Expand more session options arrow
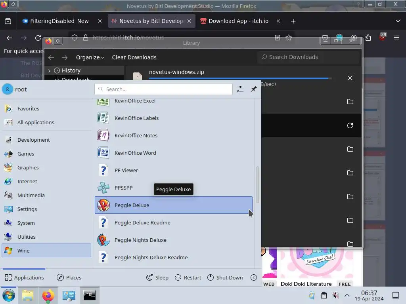 click(254, 277)
